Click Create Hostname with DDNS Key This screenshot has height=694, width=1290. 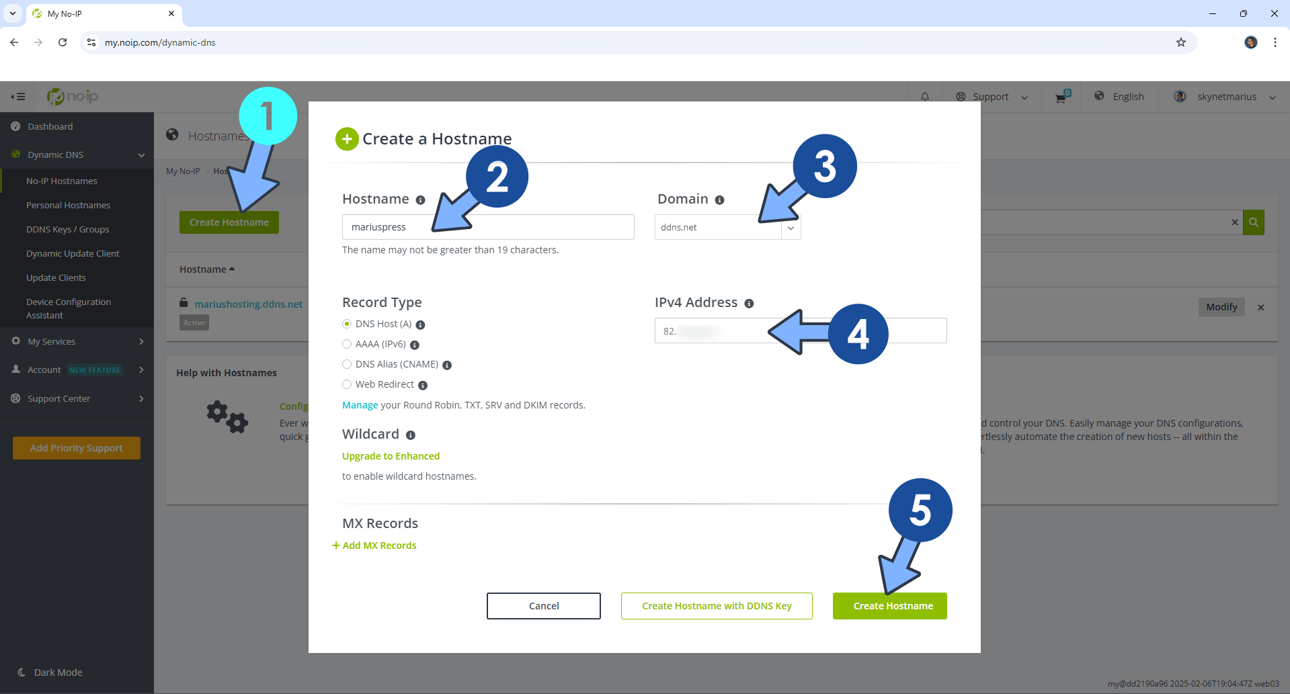point(717,606)
